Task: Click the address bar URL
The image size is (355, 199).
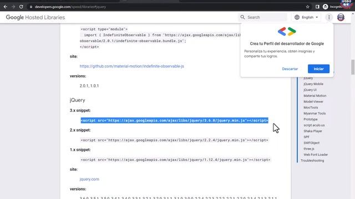Action: coord(70,7)
